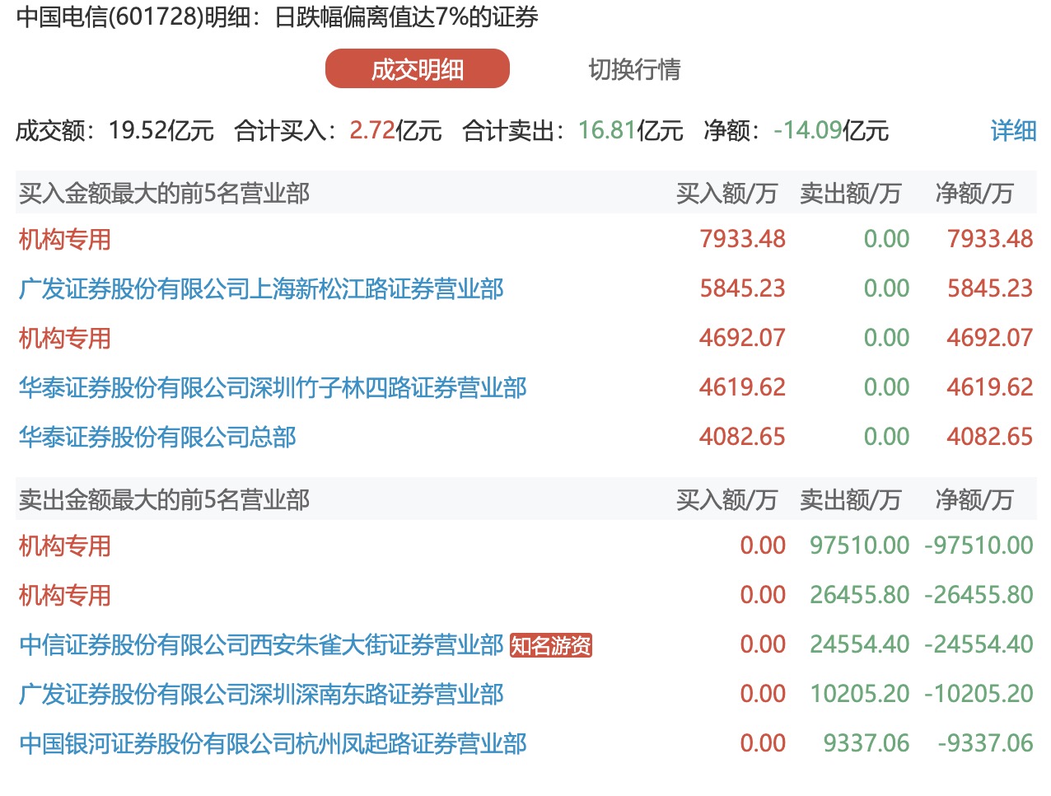Open 广发证券上海新松江路证券营业部 link
The width and height of the screenshot is (1051, 796).
(x=261, y=289)
